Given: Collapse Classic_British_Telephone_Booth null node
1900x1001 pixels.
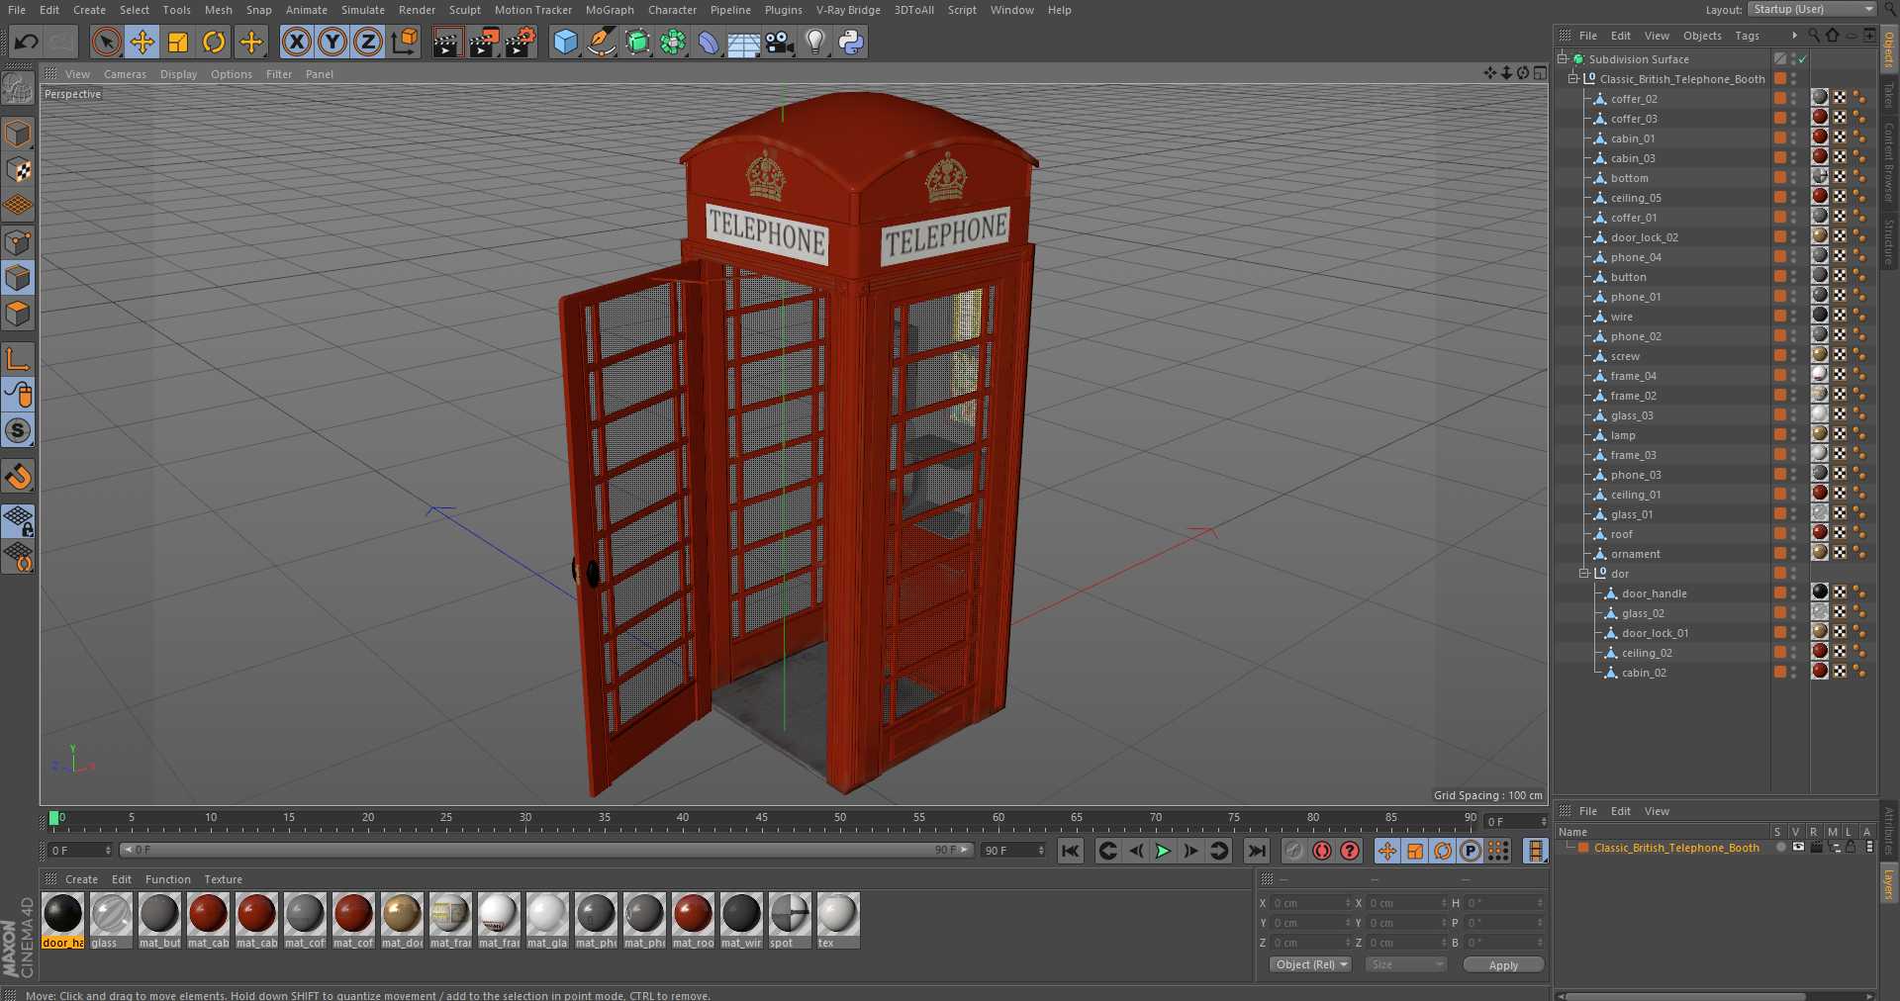Looking at the screenshot, I should tap(1572, 79).
